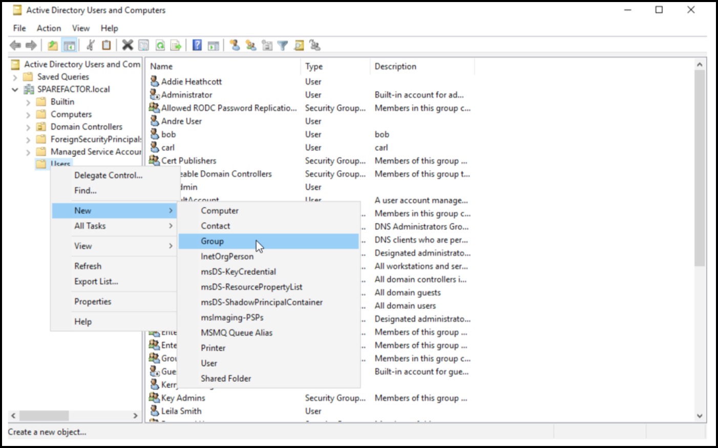Click Create new user toolbar icon
Viewport: 718px width, 448px height.
pyautogui.click(x=235, y=46)
